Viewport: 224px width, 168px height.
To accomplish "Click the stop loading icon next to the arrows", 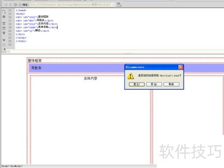I will coord(15,4).
